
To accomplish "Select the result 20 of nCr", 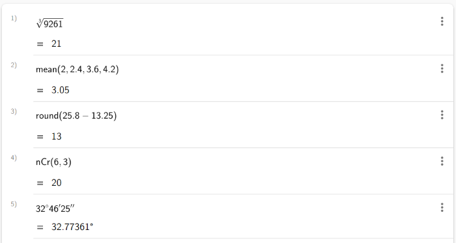I will click(x=57, y=183).
